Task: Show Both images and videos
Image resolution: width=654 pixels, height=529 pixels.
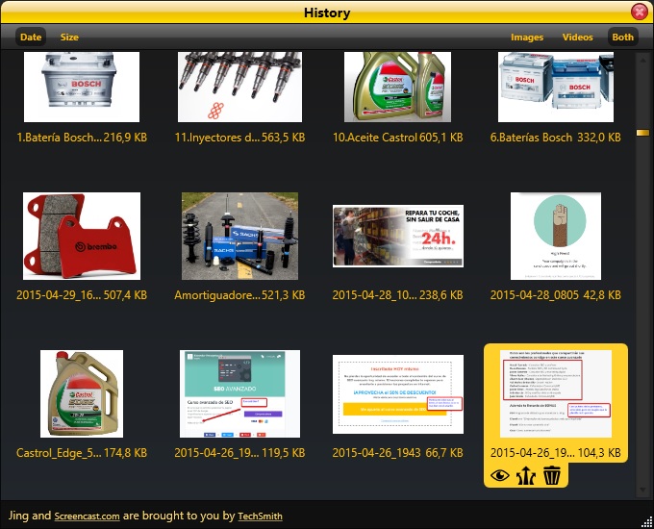Action: (x=622, y=38)
